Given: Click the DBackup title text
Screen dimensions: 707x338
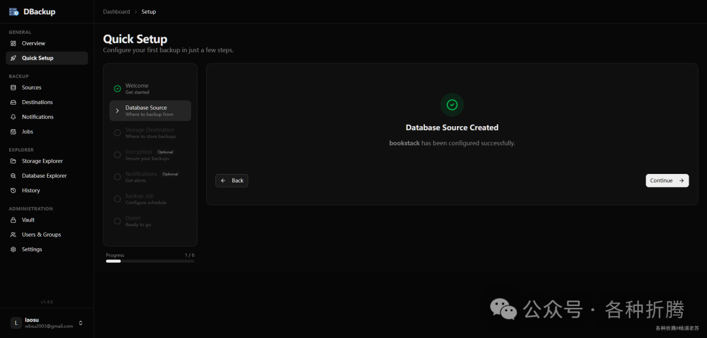Looking at the screenshot, I should 39,12.
